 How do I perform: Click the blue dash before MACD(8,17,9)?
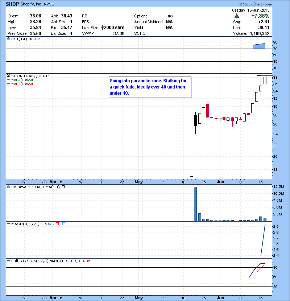[x=8, y=224]
